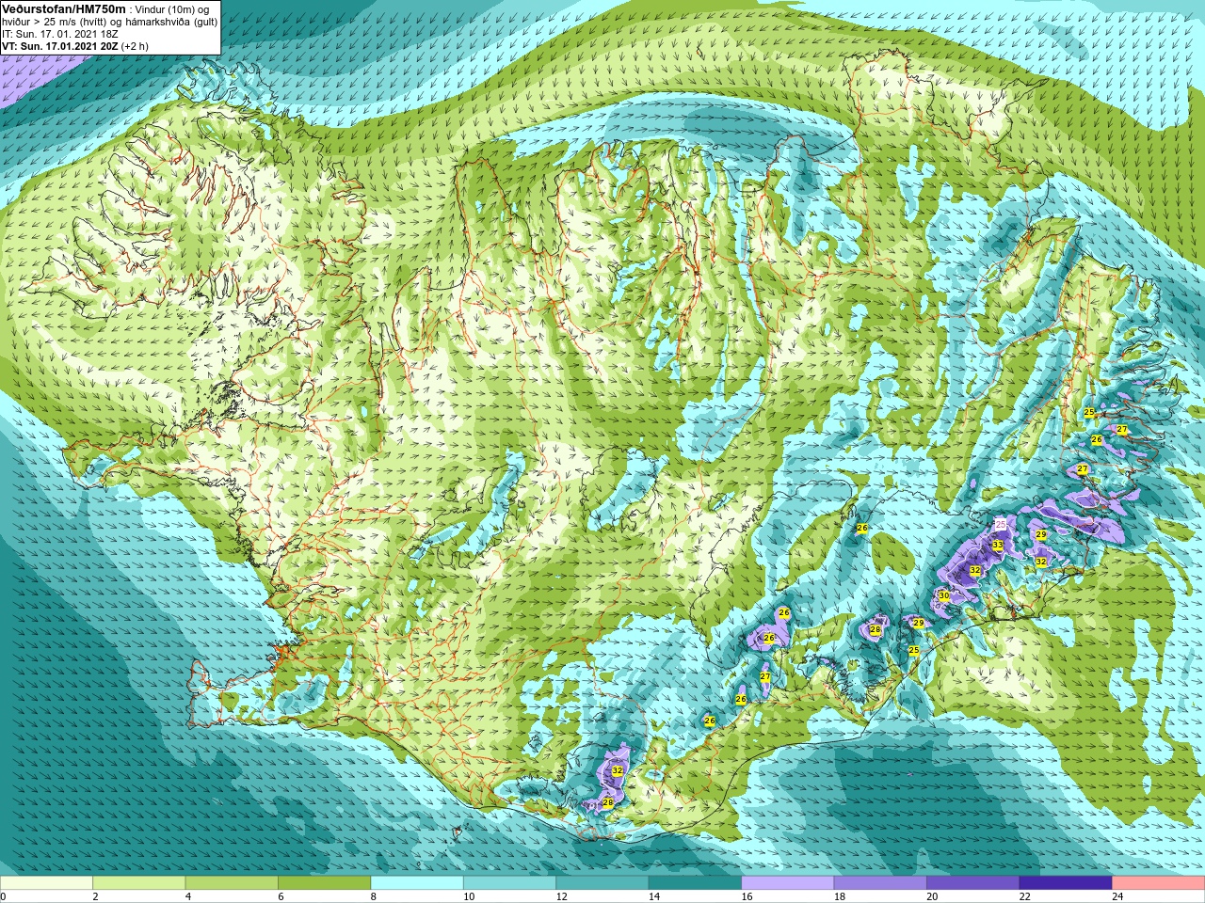Click the pink above-24 legend swatch

[x=1159, y=883]
